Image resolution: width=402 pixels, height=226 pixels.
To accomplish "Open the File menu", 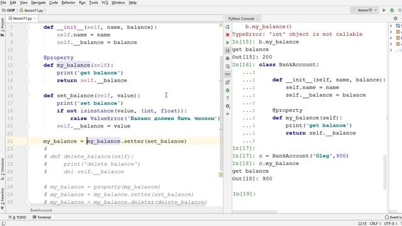I will pos(3,3).
